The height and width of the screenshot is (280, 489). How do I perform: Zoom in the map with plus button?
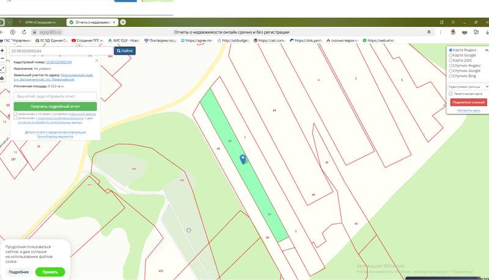tap(2, 51)
